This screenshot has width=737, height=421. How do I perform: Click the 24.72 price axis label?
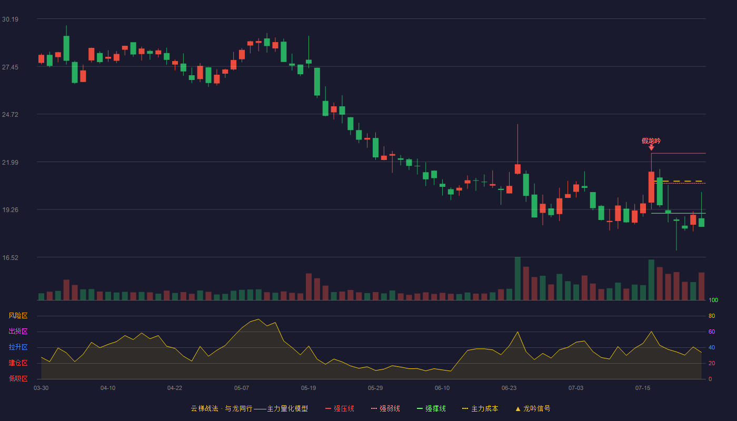[10, 115]
